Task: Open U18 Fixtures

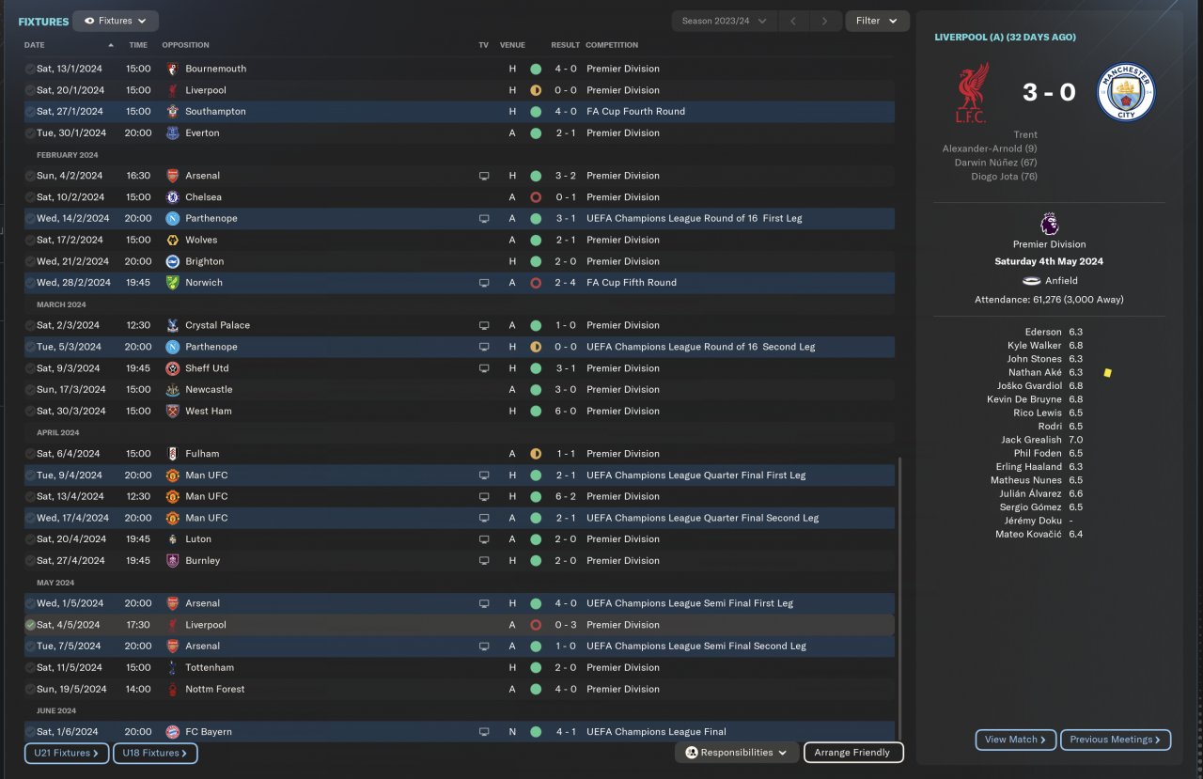Action: 155,753
